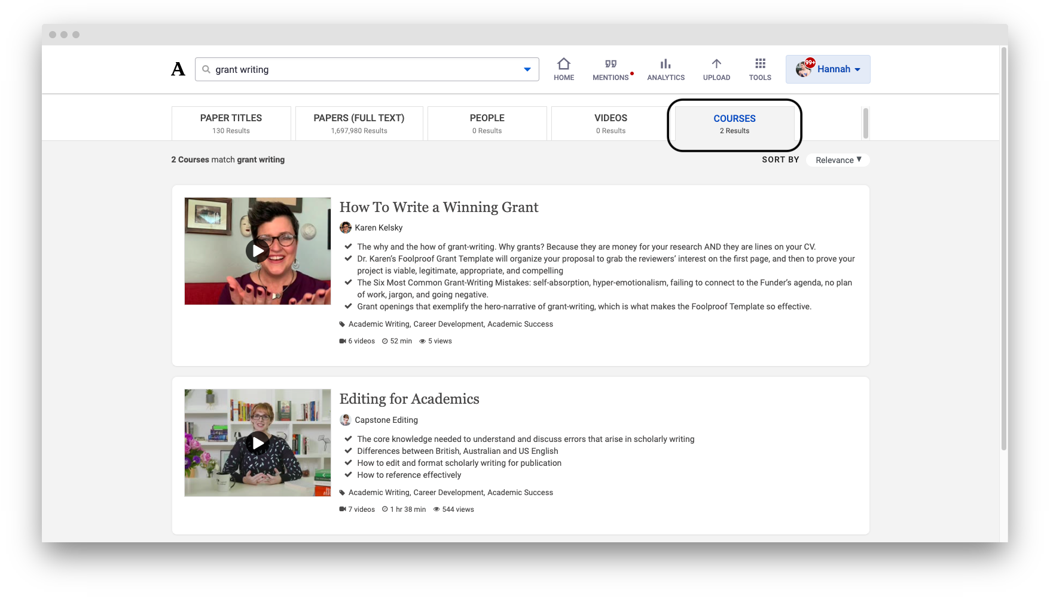
Task: Click Capstone Editing's small avatar
Action: [346, 420]
